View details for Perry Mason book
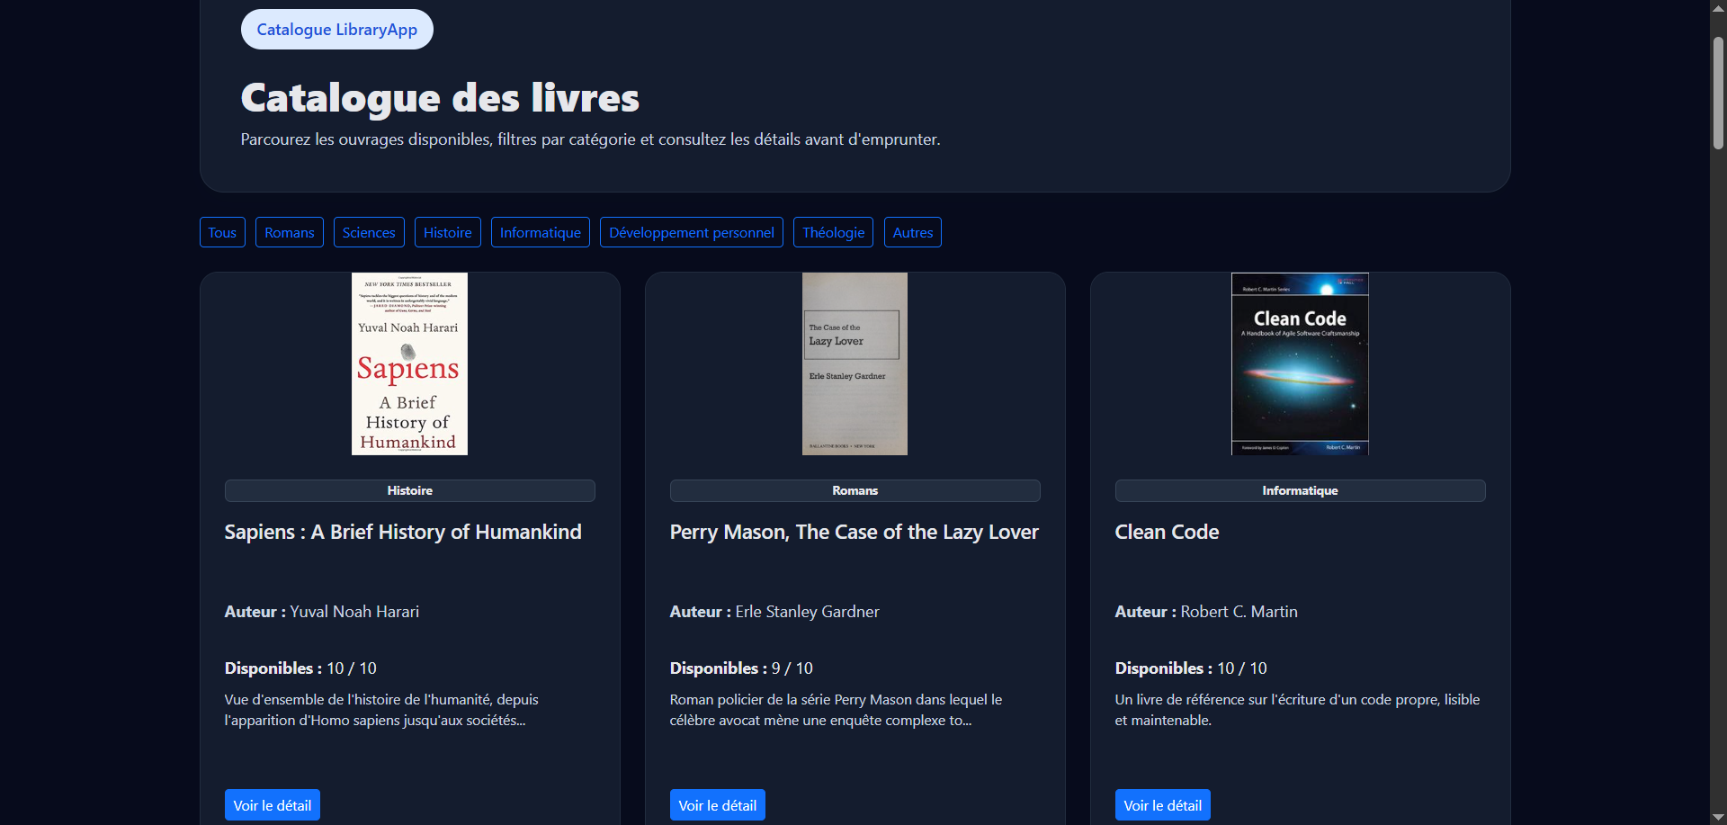Screen dimensions: 1727x825 [x=718, y=805]
